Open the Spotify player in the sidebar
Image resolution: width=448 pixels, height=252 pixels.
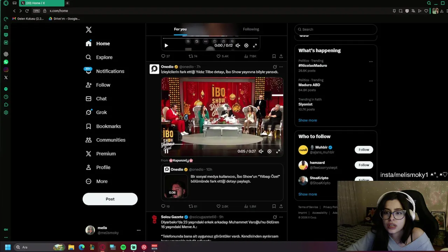coord(6,89)
